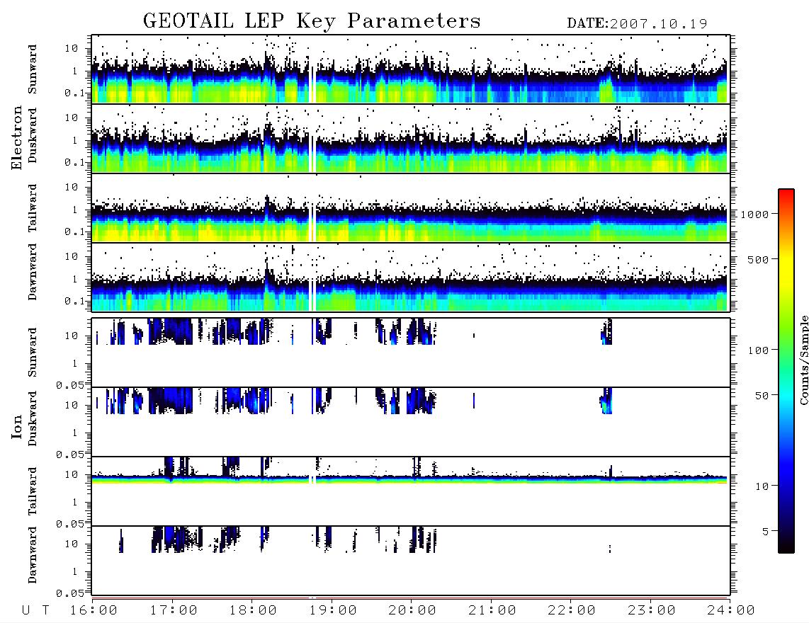
Task: Click the 50 colorbar tick label
Action: pyautogui.click(x=762, y=396)
